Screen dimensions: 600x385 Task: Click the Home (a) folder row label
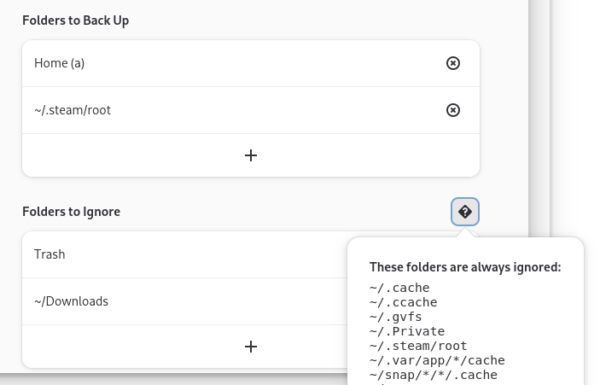pyautogui.click(x=59, y=63)
